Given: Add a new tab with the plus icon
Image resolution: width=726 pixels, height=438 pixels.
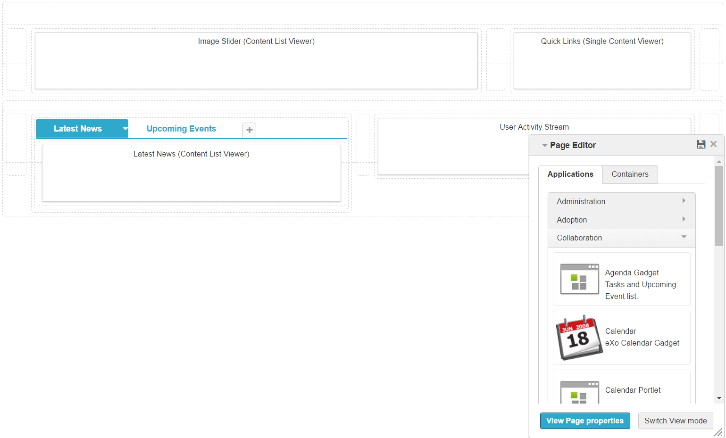Looking at the screenshot, I should point(249,130).
